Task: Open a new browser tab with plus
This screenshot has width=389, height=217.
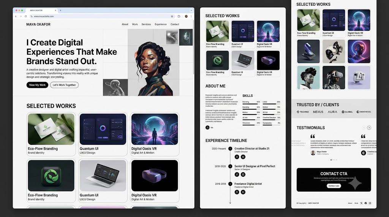Action: pyautogui.click(x=60, y=10)
